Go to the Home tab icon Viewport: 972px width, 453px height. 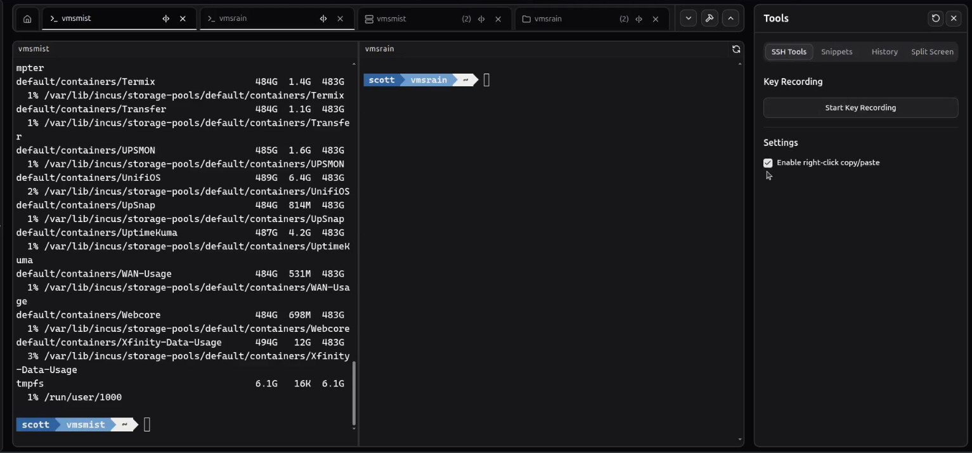point(27,19)
